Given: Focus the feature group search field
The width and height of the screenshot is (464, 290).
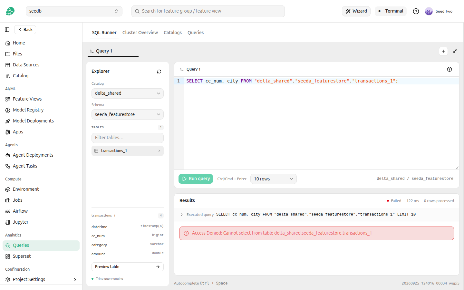Looking at the screenshot, I should pos(208,11).
